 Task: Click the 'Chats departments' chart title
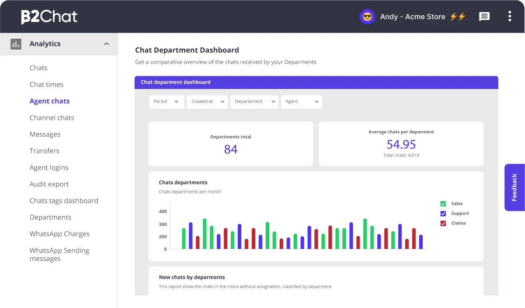[x=183, y=182]
